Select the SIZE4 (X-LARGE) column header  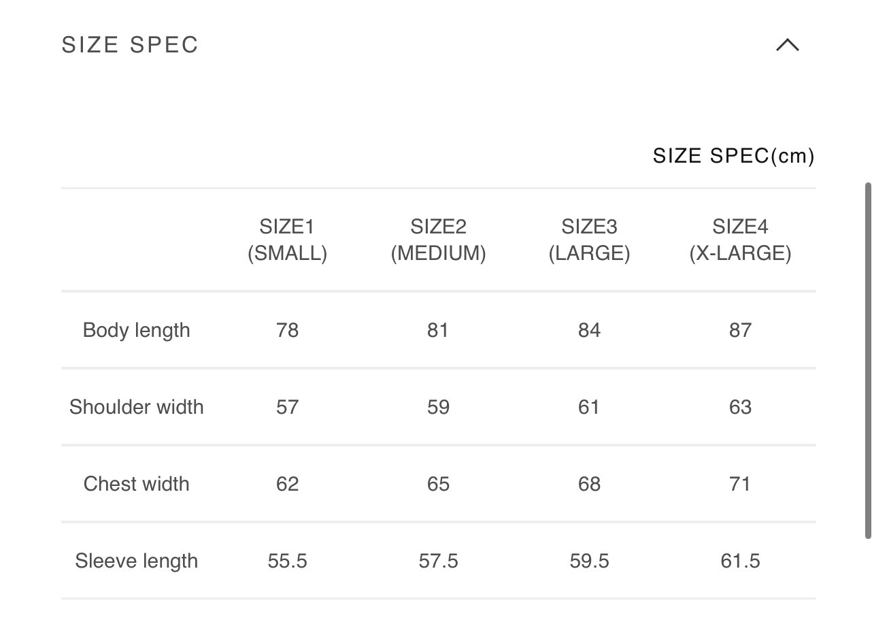pos(740,240)
